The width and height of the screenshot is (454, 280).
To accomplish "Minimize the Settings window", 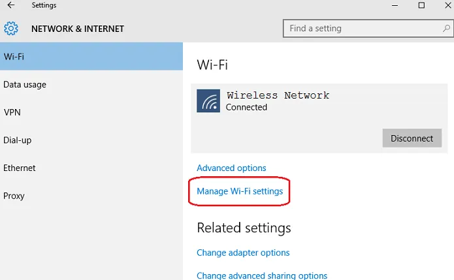I will [394, 6].
